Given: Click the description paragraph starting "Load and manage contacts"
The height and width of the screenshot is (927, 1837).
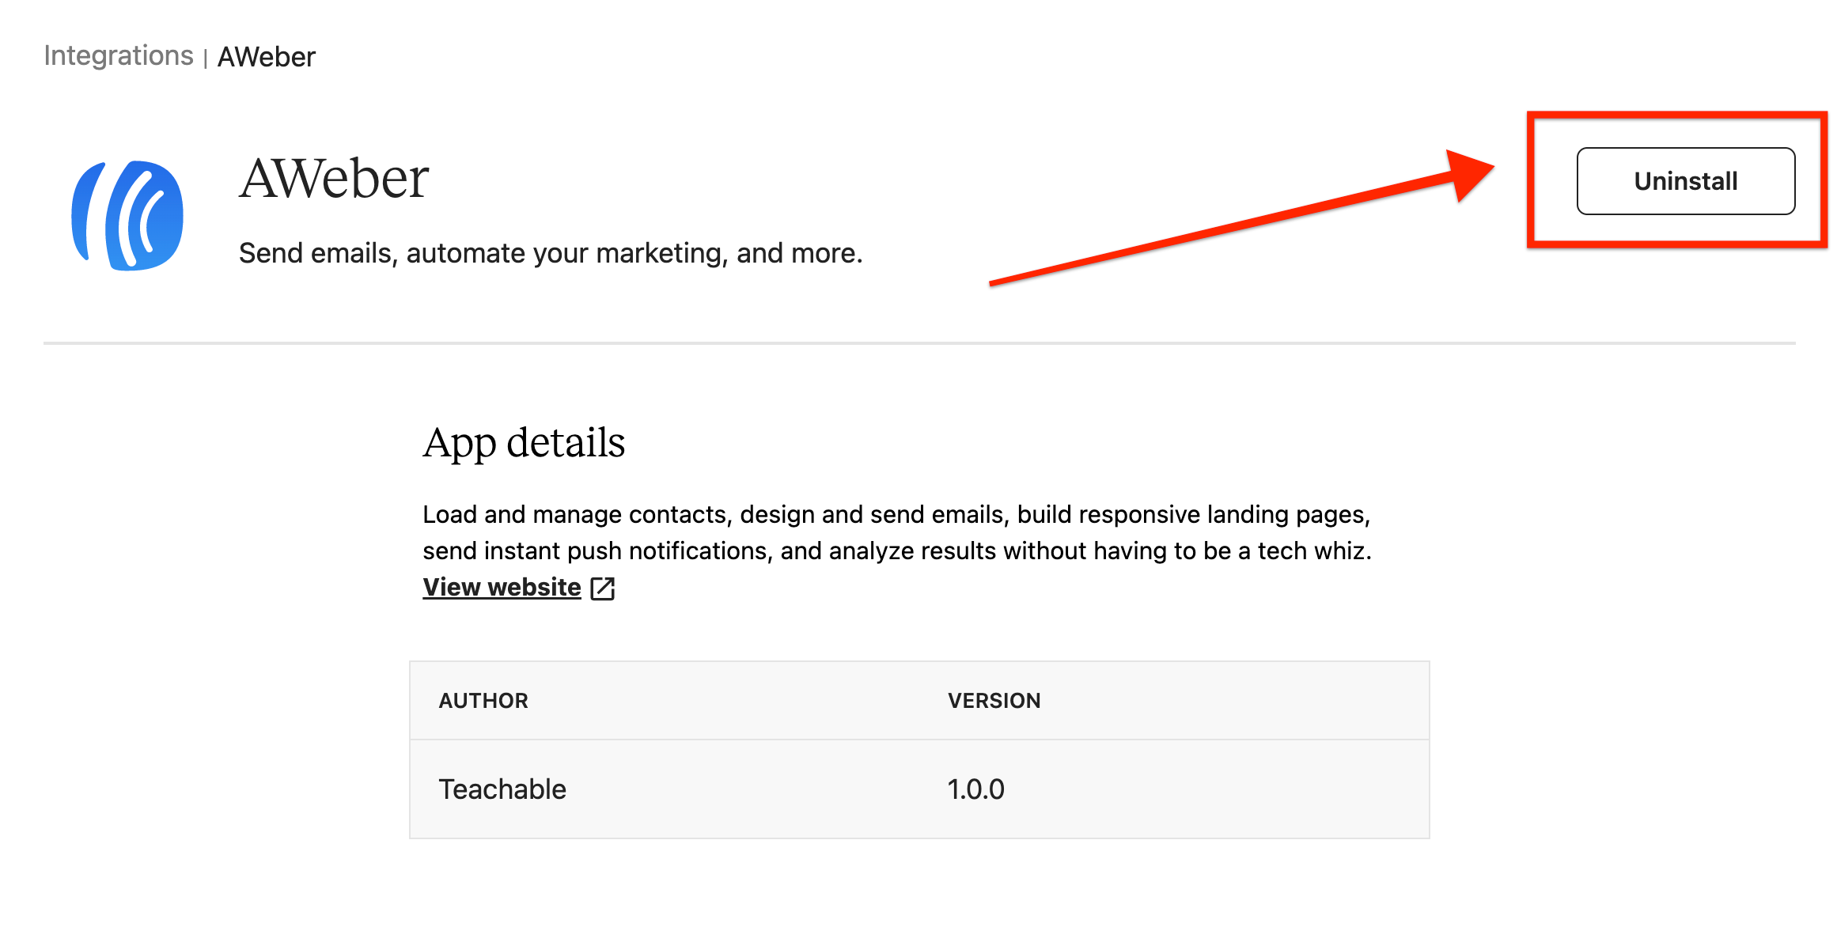Looking at the screenshot, I should tap(897, 532).
